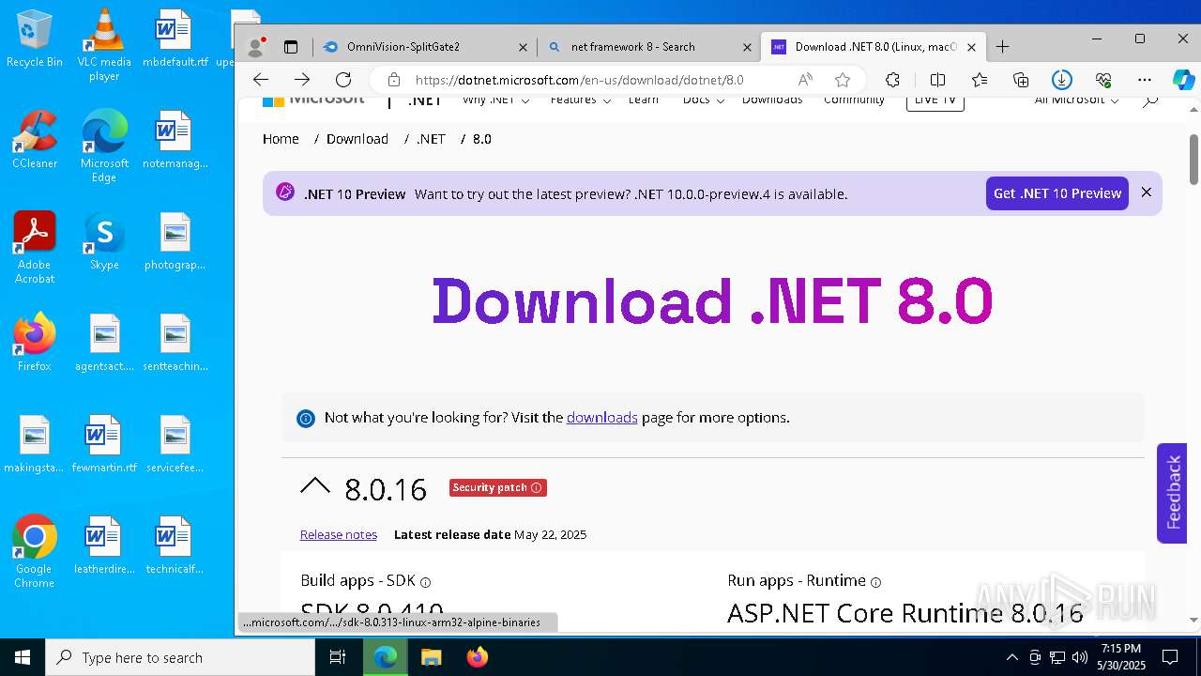This screenshot has width=1201, height=676.
Task: Open Skype desktop shortcut
Action: click(104, 241)
